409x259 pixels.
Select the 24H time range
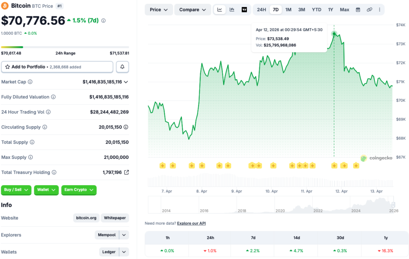[x=262, y=10]
